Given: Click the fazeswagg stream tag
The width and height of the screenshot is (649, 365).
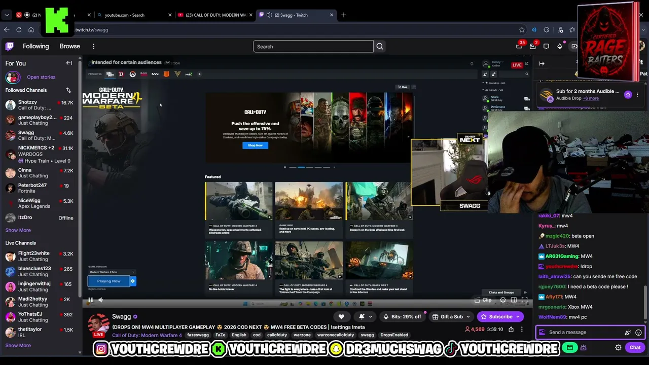Looking at the screenshot, I should tap(198, 335).
